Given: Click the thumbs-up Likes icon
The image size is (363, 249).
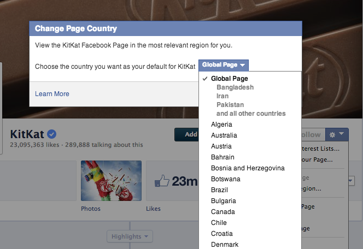Looking at the screenshot, I should pyautogui.click(x=162, y=181).
